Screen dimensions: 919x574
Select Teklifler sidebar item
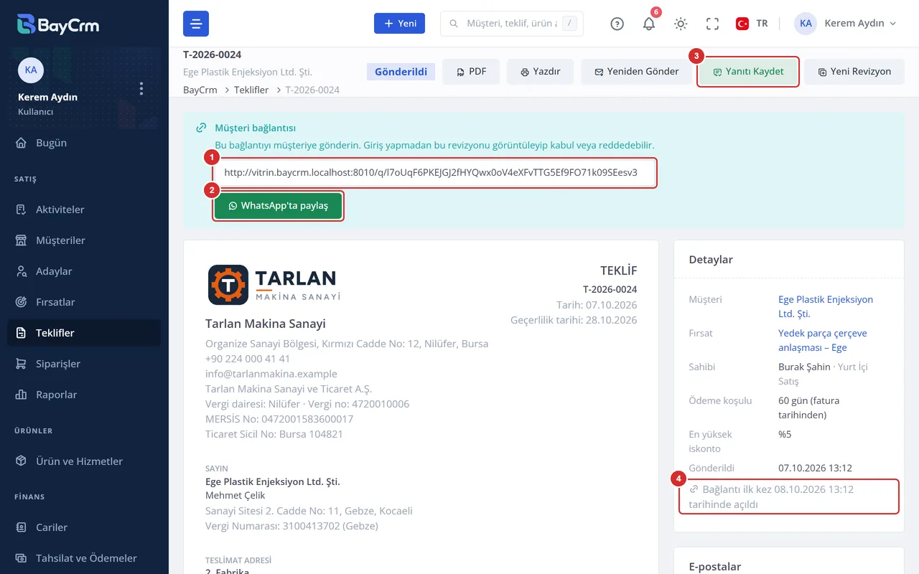click(x=84, y=333)
